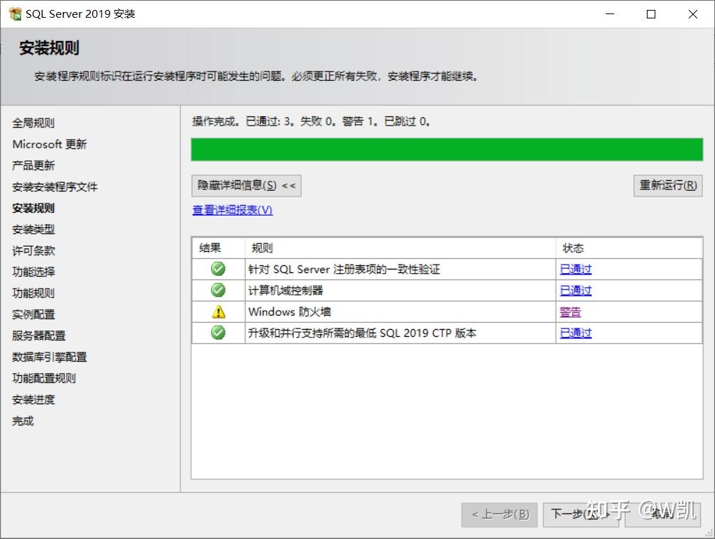Screen dimensions: 715x539
Task: Select the 全局规则 step in sidebar
Action: point(33,123)
